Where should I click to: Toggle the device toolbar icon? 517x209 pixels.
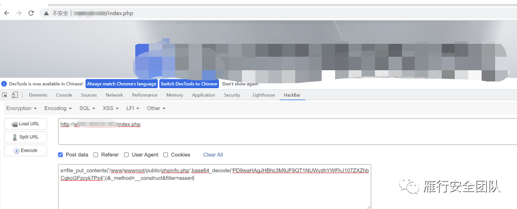point(15,95)
